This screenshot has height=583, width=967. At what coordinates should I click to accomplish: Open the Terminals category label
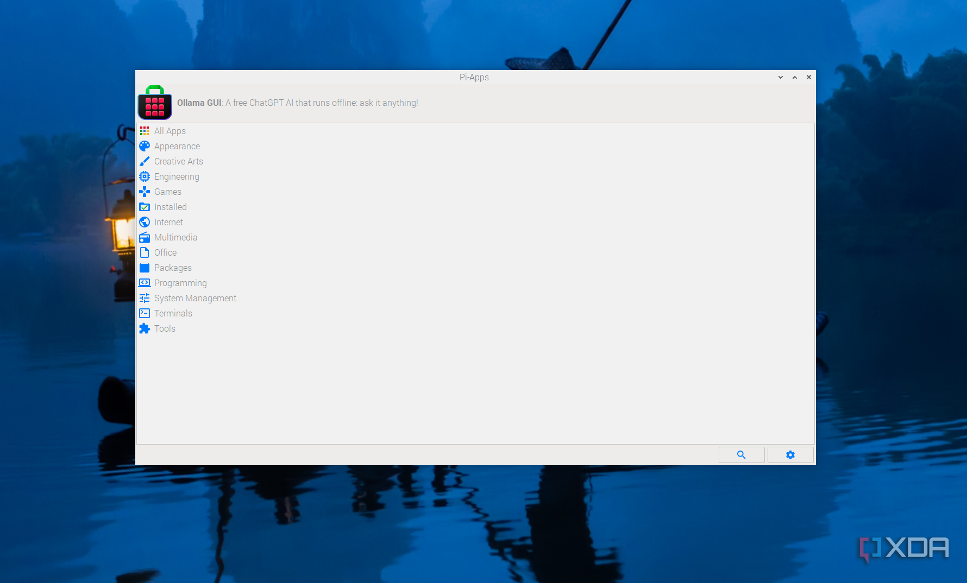coord(173,313)
